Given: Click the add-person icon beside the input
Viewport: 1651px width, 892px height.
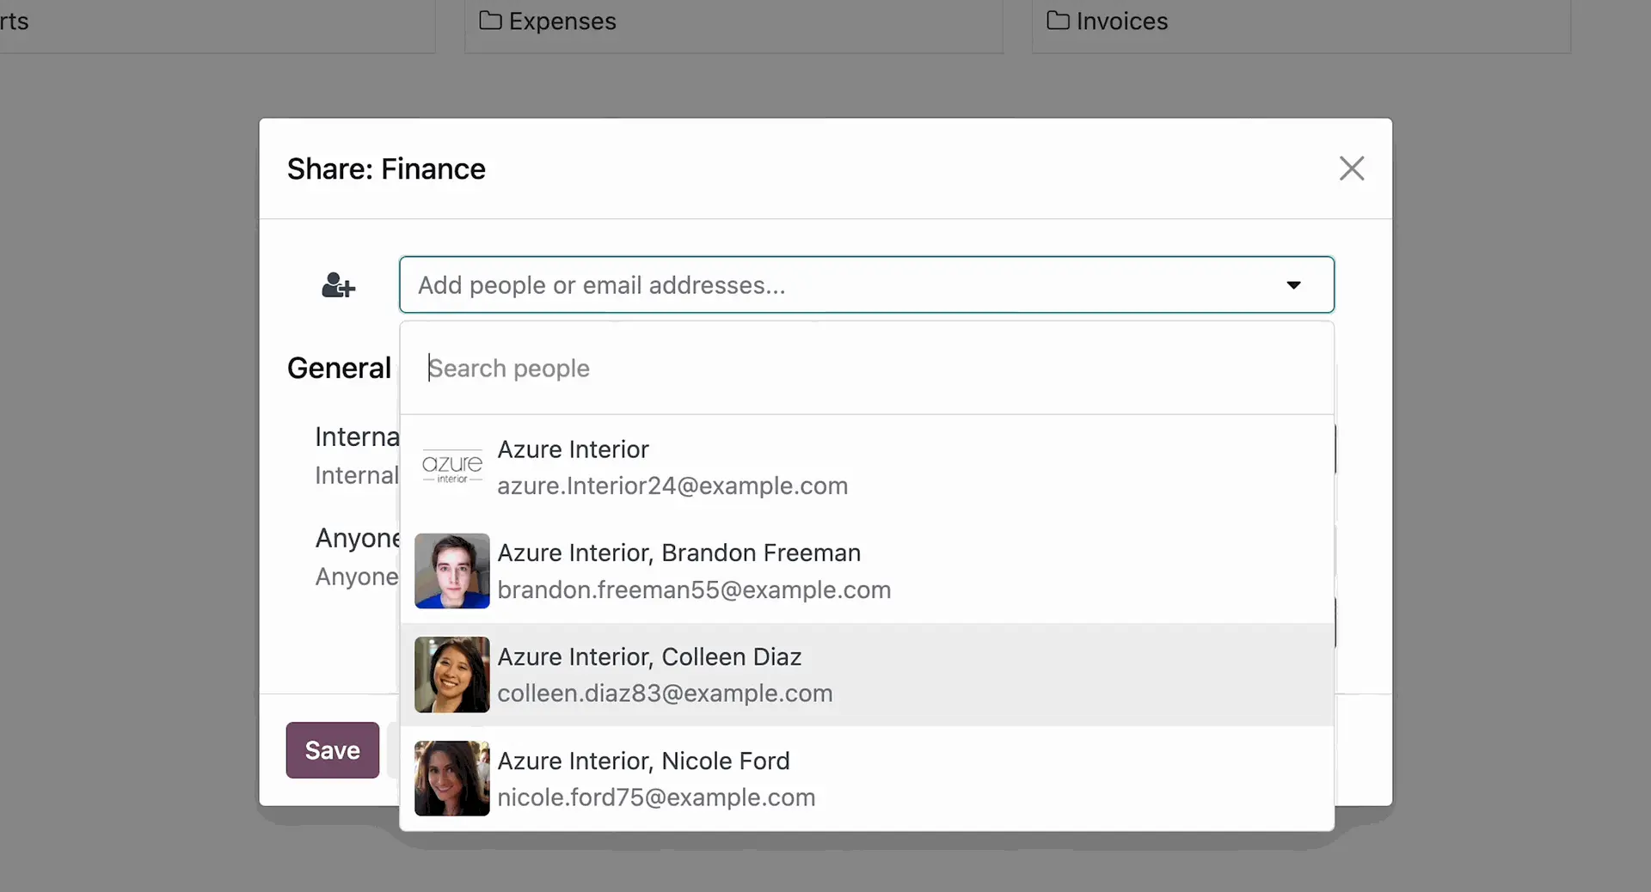Looking at the screenshot, I should (338, 285).
